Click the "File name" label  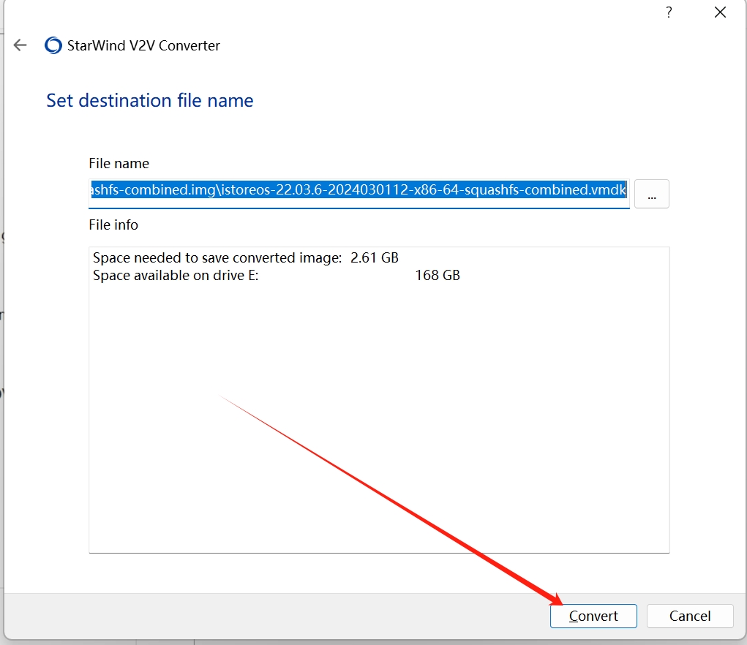[119, 163]
